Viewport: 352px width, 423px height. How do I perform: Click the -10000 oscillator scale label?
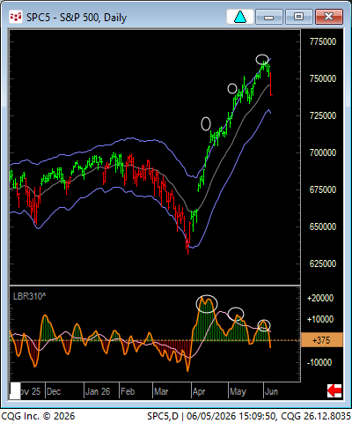coord(320,362)
